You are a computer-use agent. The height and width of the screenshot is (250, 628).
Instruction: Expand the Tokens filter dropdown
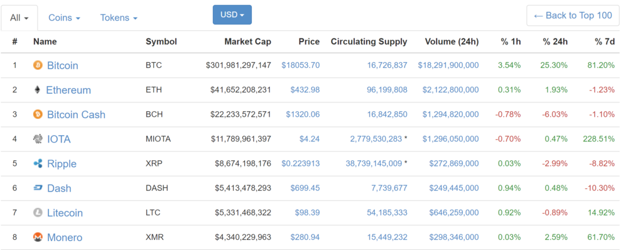pos(119,18)
